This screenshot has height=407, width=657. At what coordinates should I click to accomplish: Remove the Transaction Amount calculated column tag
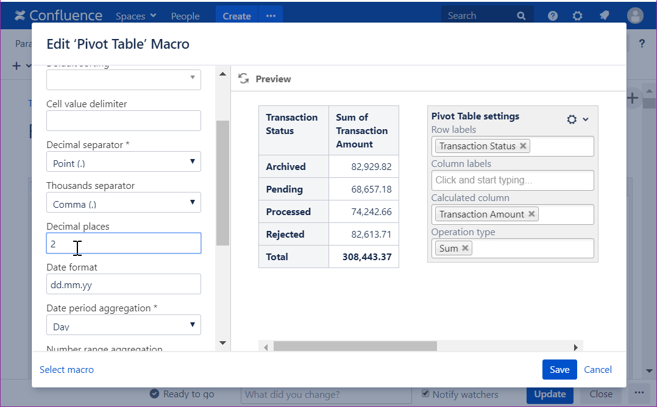[x=531, y=214]
